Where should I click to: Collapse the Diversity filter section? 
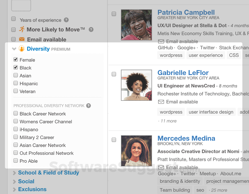pos(14,48)
